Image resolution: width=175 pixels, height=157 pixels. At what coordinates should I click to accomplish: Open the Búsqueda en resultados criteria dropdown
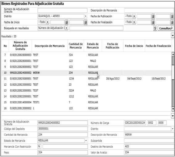pyautogui.click(x=66, y=28)
